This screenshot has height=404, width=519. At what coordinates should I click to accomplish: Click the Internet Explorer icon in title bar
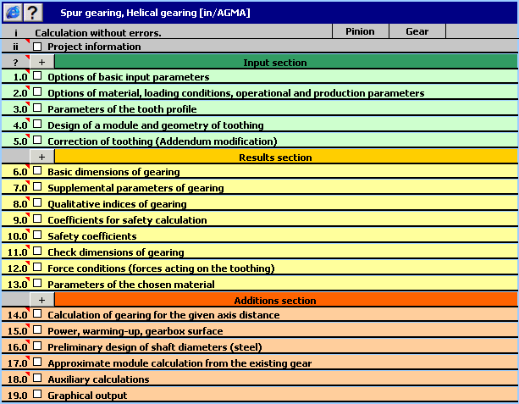pyautogui.click(x=13, y=12)
